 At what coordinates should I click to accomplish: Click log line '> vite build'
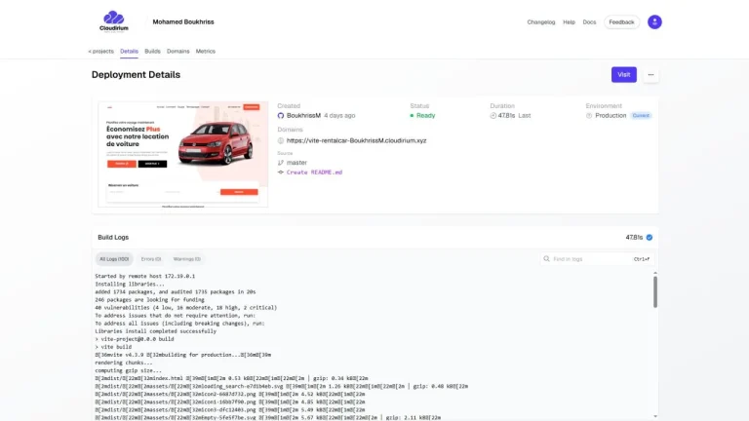pos(113,347)
